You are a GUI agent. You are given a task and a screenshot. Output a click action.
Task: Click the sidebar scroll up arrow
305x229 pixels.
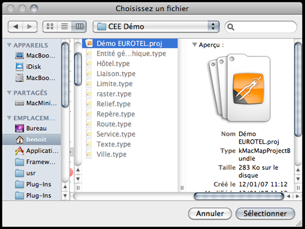click(65, 186)
